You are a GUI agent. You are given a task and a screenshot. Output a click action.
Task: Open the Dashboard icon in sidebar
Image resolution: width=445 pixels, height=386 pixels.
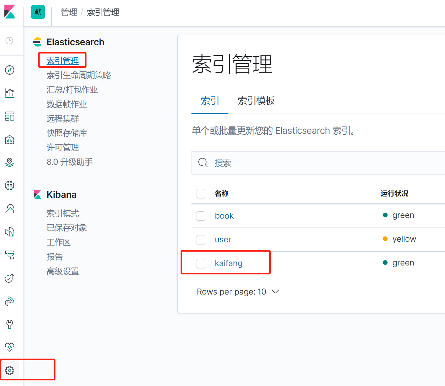point(10,116)
